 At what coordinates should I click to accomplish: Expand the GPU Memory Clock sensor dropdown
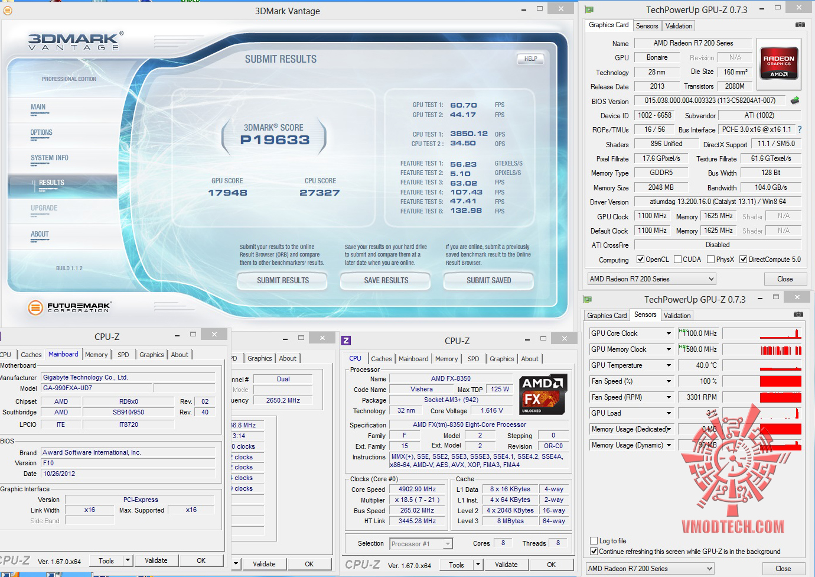coord(669,349)
